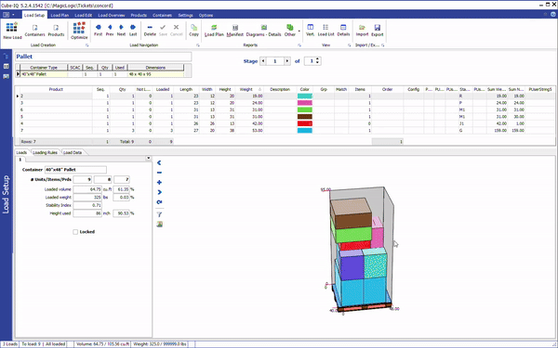Open Containers from the Load Creation group

tap(35, 31)
